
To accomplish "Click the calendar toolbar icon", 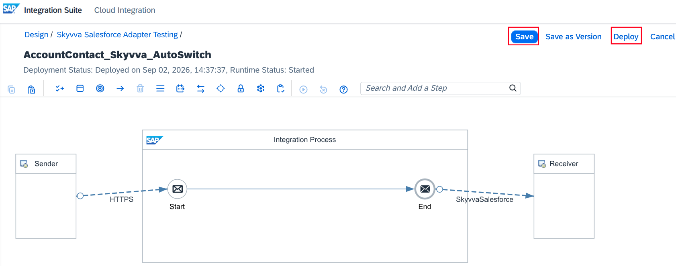I will click(180, 88).
